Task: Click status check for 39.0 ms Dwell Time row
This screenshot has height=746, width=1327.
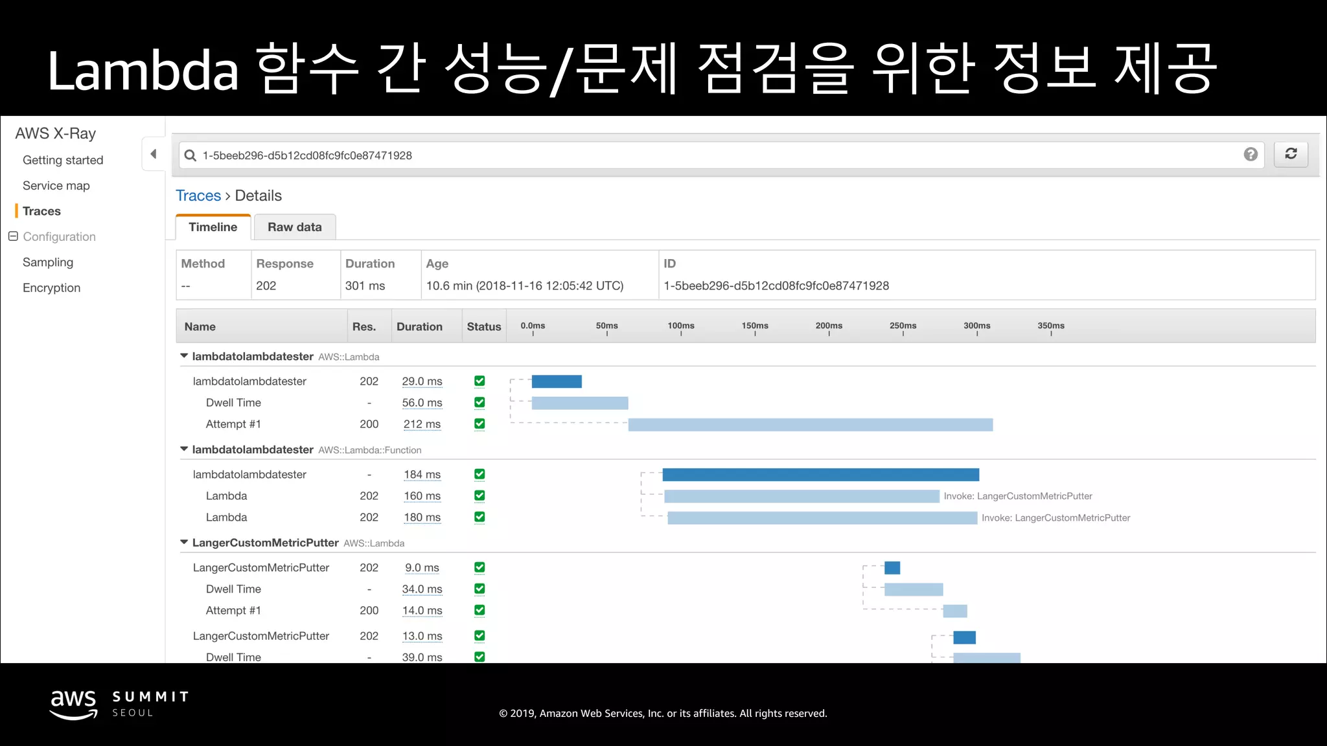Action: pos(479,657)
